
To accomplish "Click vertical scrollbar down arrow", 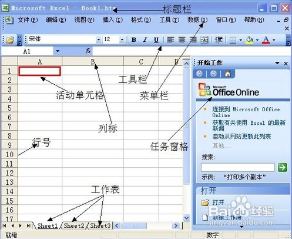I will tap(187, 218).
